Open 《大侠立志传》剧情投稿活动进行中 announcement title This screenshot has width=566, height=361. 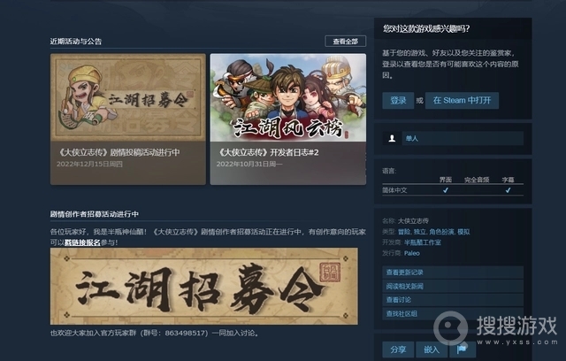pos(119,152)
